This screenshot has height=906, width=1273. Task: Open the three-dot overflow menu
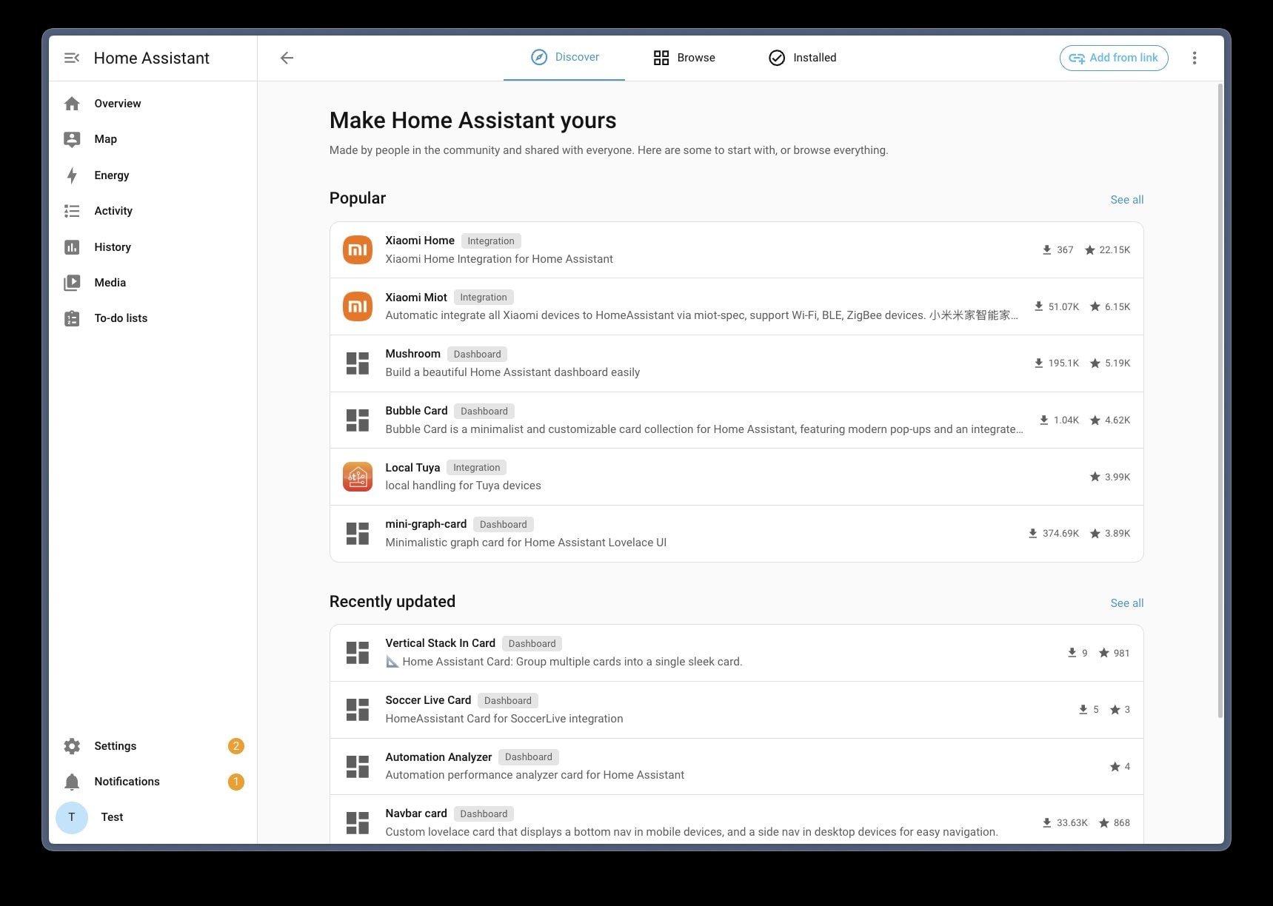1194,58
